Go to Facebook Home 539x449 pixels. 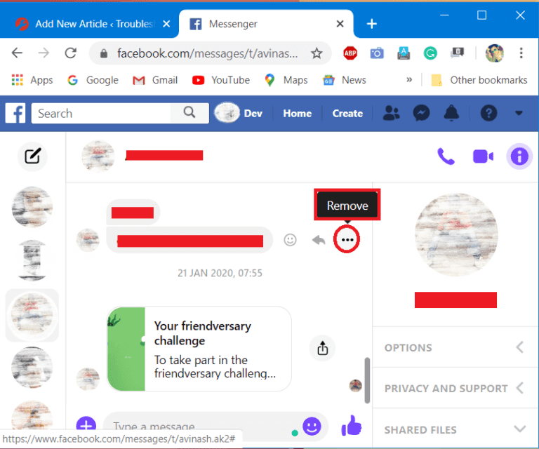298,114
